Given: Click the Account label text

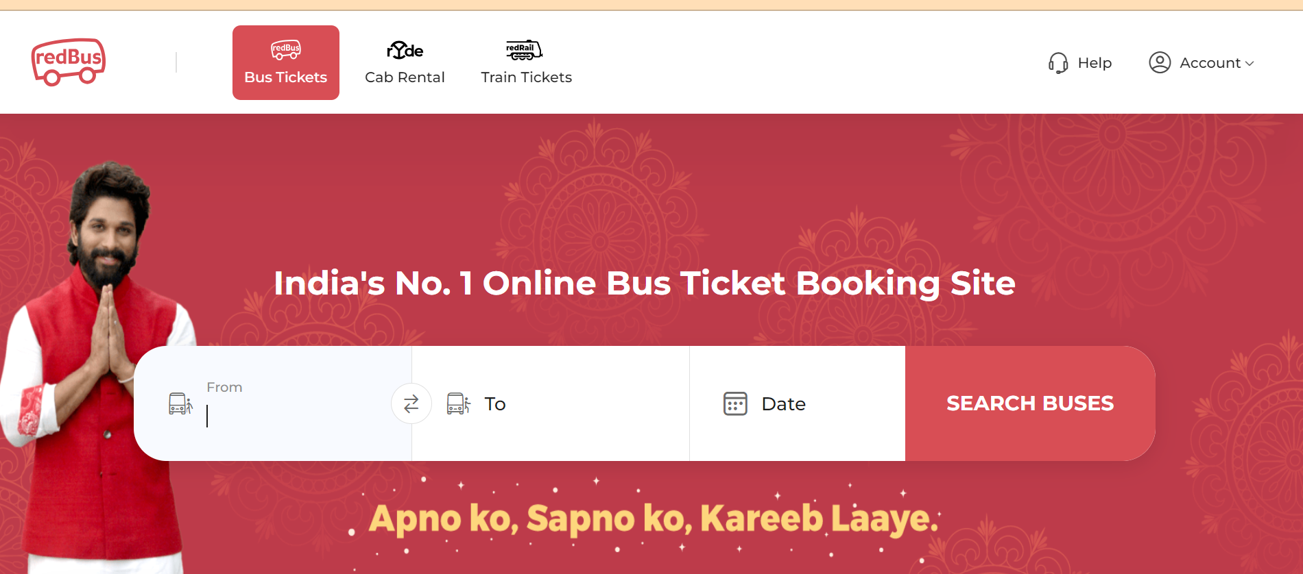Looking at the screenshot, I should point(1210,63).
